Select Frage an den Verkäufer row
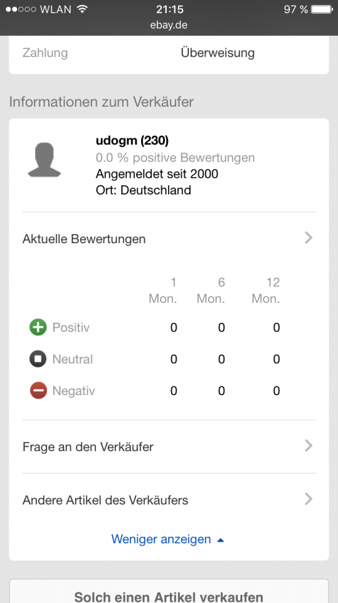 click(169, 447)
